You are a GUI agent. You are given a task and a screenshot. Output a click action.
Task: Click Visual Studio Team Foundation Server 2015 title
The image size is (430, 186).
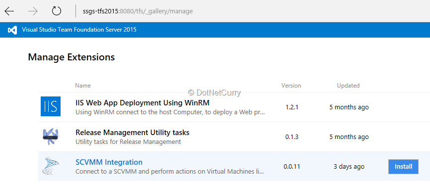(79, 30)
